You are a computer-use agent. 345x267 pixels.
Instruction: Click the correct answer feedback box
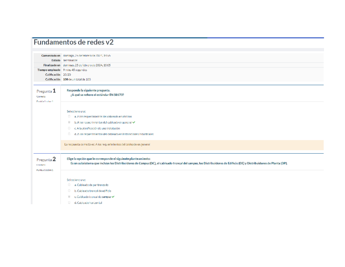pyautogui.click(x=192, y=145)
